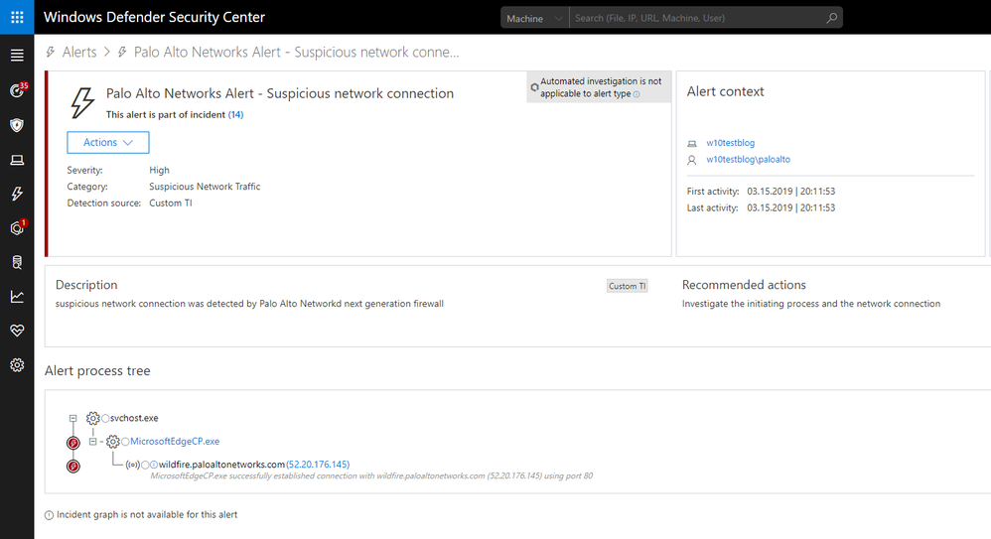The height and width of the screenshot is (539, 991).
Task: Click Last activity timestamp value
Action: [x=790, y=207]
